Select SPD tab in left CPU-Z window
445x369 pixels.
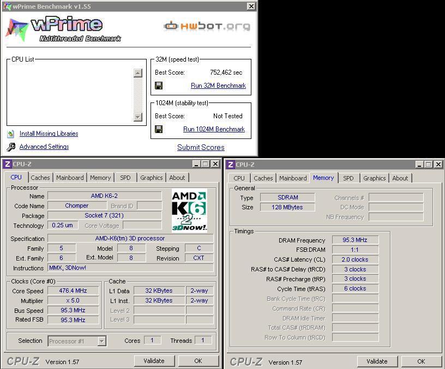pyautogui.click(x=125, y=178)
